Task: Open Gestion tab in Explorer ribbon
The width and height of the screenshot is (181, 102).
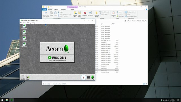Action: click(72, 9)
